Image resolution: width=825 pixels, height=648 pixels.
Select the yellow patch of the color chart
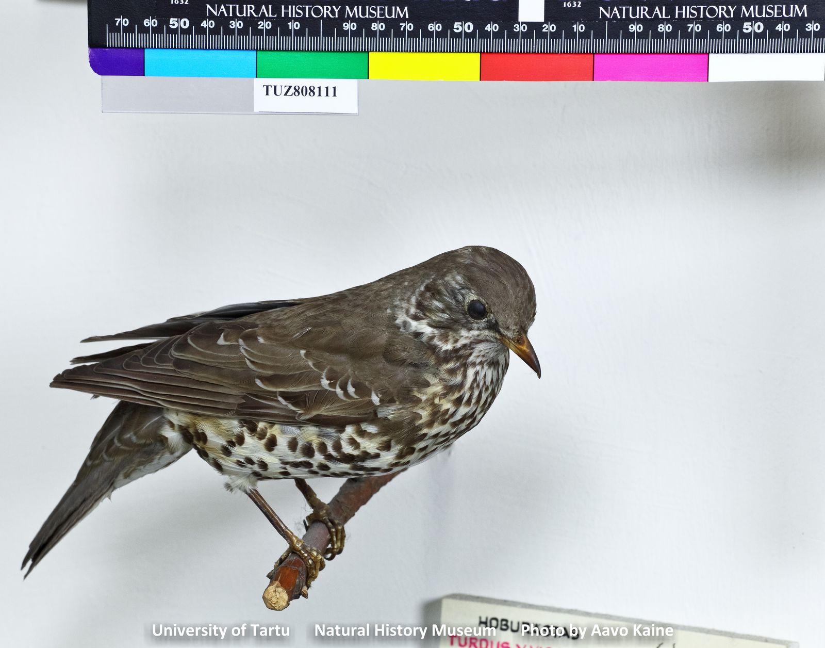pyautogui.click(x=423, y=62)
